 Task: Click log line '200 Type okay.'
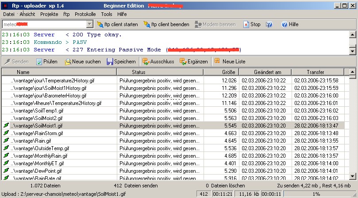pos(62,35)
